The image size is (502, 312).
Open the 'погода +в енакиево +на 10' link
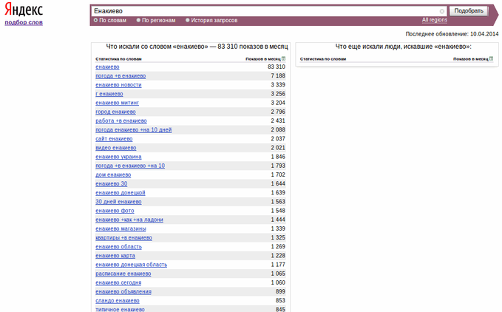pos(130,166)
